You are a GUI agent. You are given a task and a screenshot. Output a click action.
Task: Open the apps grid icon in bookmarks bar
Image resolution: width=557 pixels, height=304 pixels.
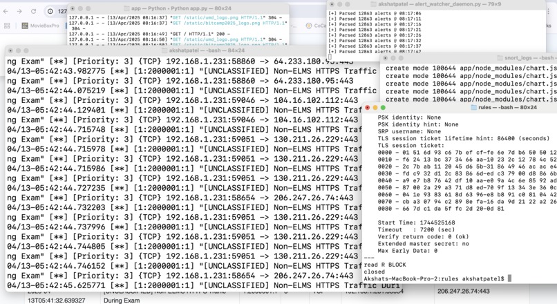[7, 26]
